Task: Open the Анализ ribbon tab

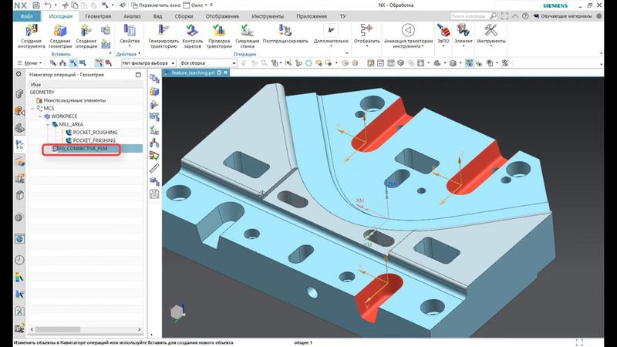Action: (132, 16)
